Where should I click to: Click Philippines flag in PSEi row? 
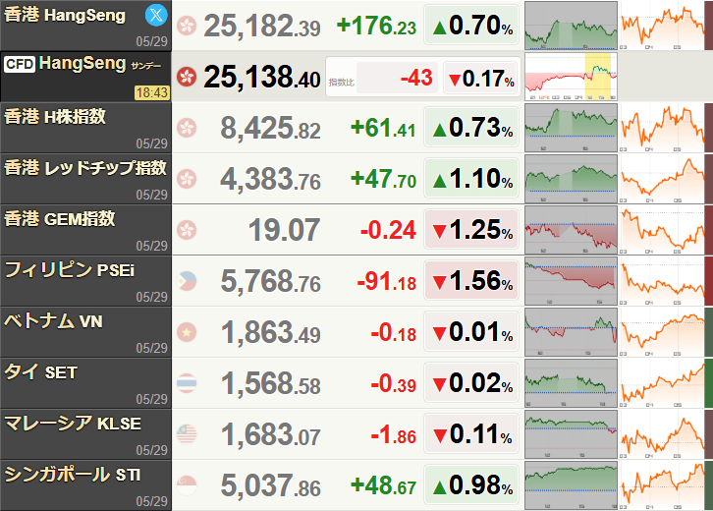pyautogui.click(x=187, y=281)
